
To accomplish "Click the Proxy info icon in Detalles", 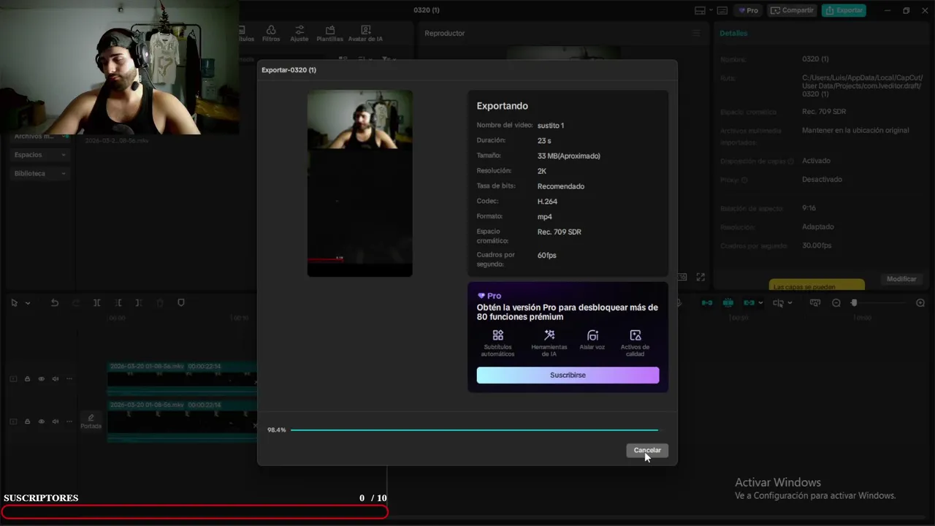I will (x=744, y=180).
